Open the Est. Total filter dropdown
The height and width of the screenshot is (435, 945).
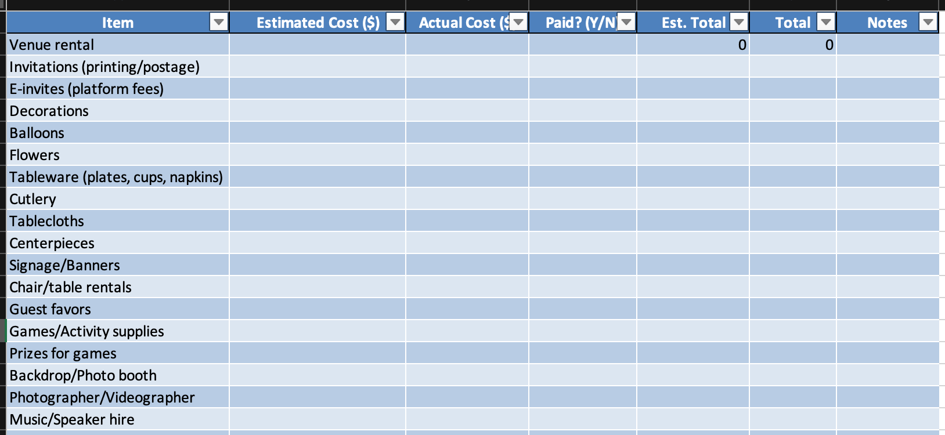coord(738,23)
